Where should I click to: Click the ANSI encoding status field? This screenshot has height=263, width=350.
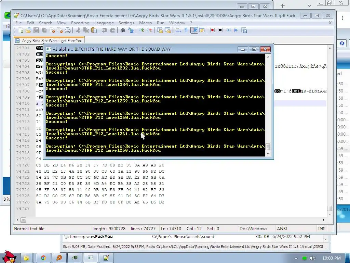tap(282, 228)
